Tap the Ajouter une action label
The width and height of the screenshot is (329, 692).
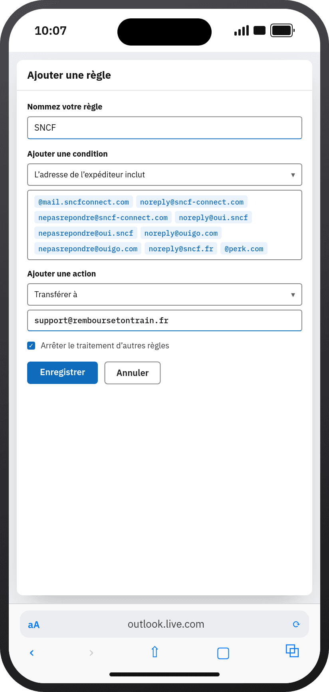pos(61,274)
